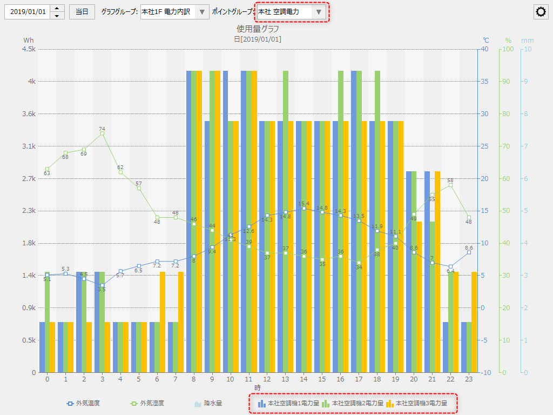The image size is (553, 415).
Task: Select the blue bar at hour 8
Action: [189, 222]
